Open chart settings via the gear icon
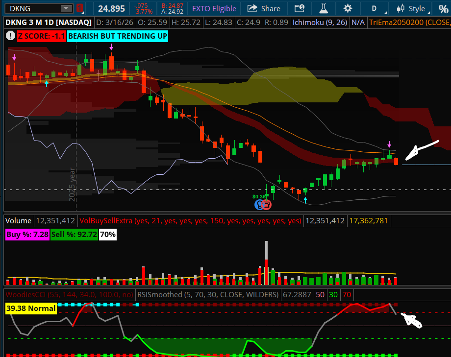Screen dimensions: 451x357 [x=347, y=8]
